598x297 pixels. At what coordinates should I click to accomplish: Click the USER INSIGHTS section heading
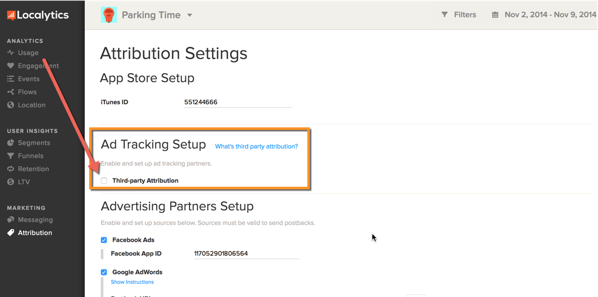[x=32, y=131]
